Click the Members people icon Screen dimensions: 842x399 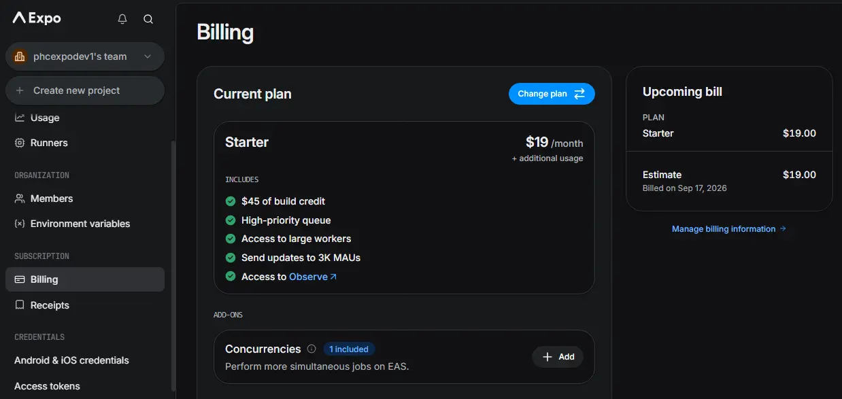pyautogui.click(x=20, y=198)
